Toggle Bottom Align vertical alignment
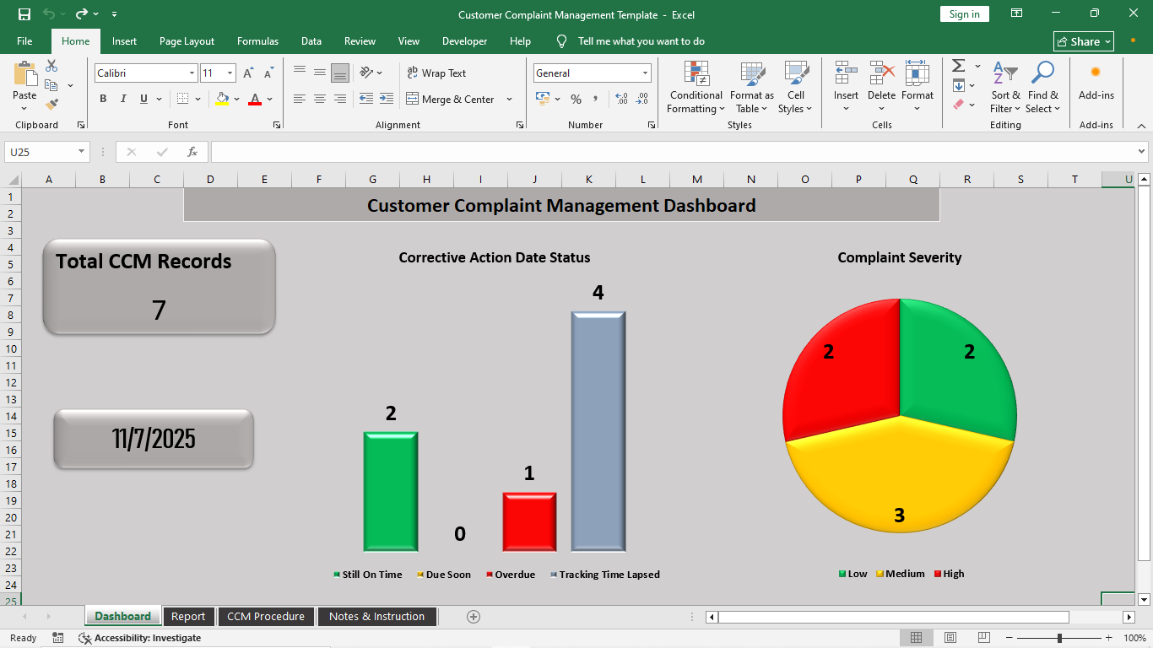1153x648 pixels. (x=340, y=73)
